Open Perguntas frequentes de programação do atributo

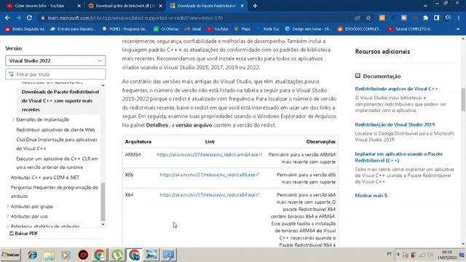pos(54,191)
